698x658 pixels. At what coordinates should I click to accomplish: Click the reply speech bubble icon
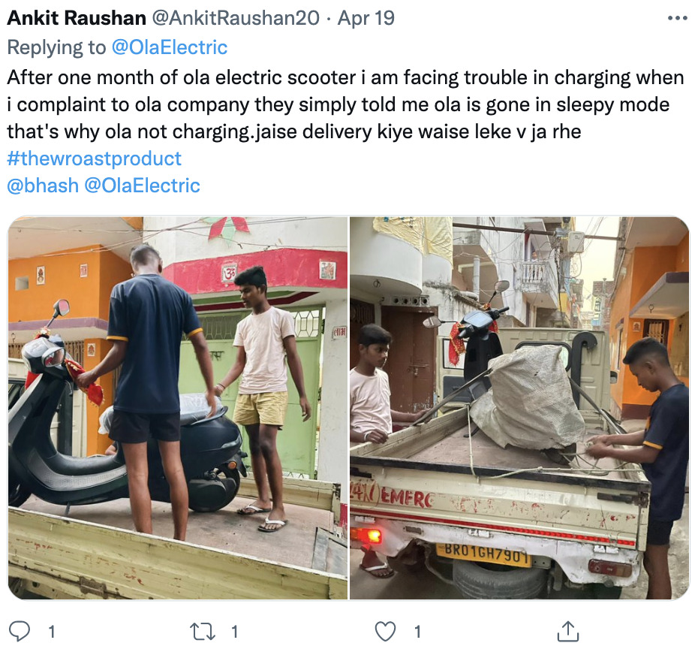[20, 631]
